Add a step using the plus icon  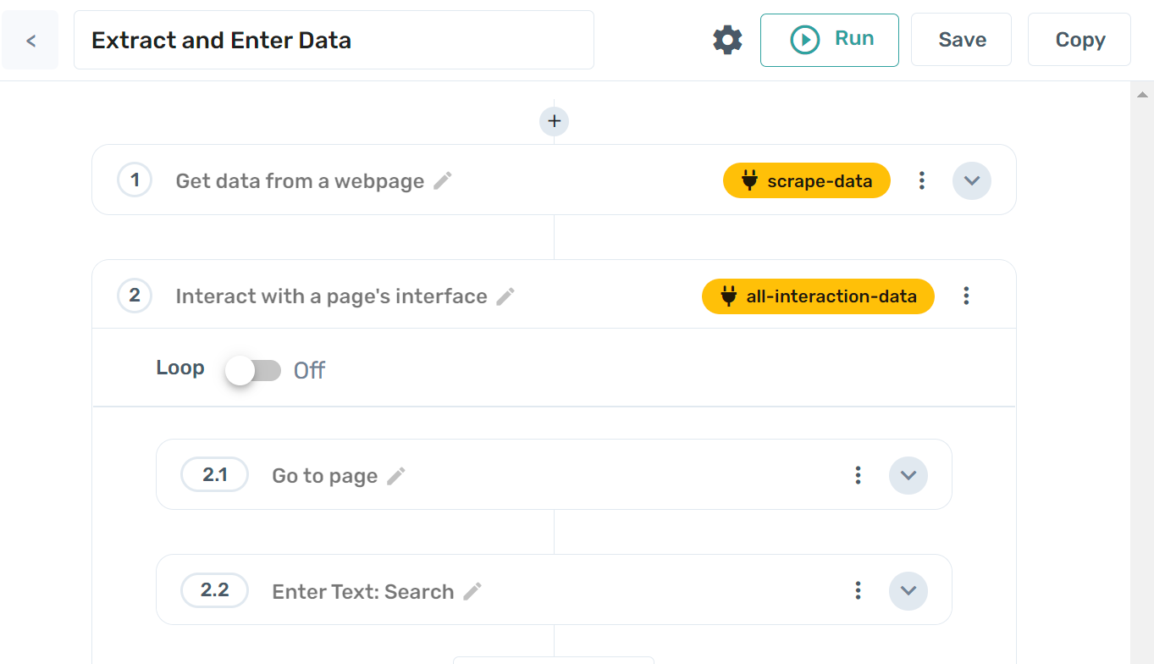click(554, 121)
